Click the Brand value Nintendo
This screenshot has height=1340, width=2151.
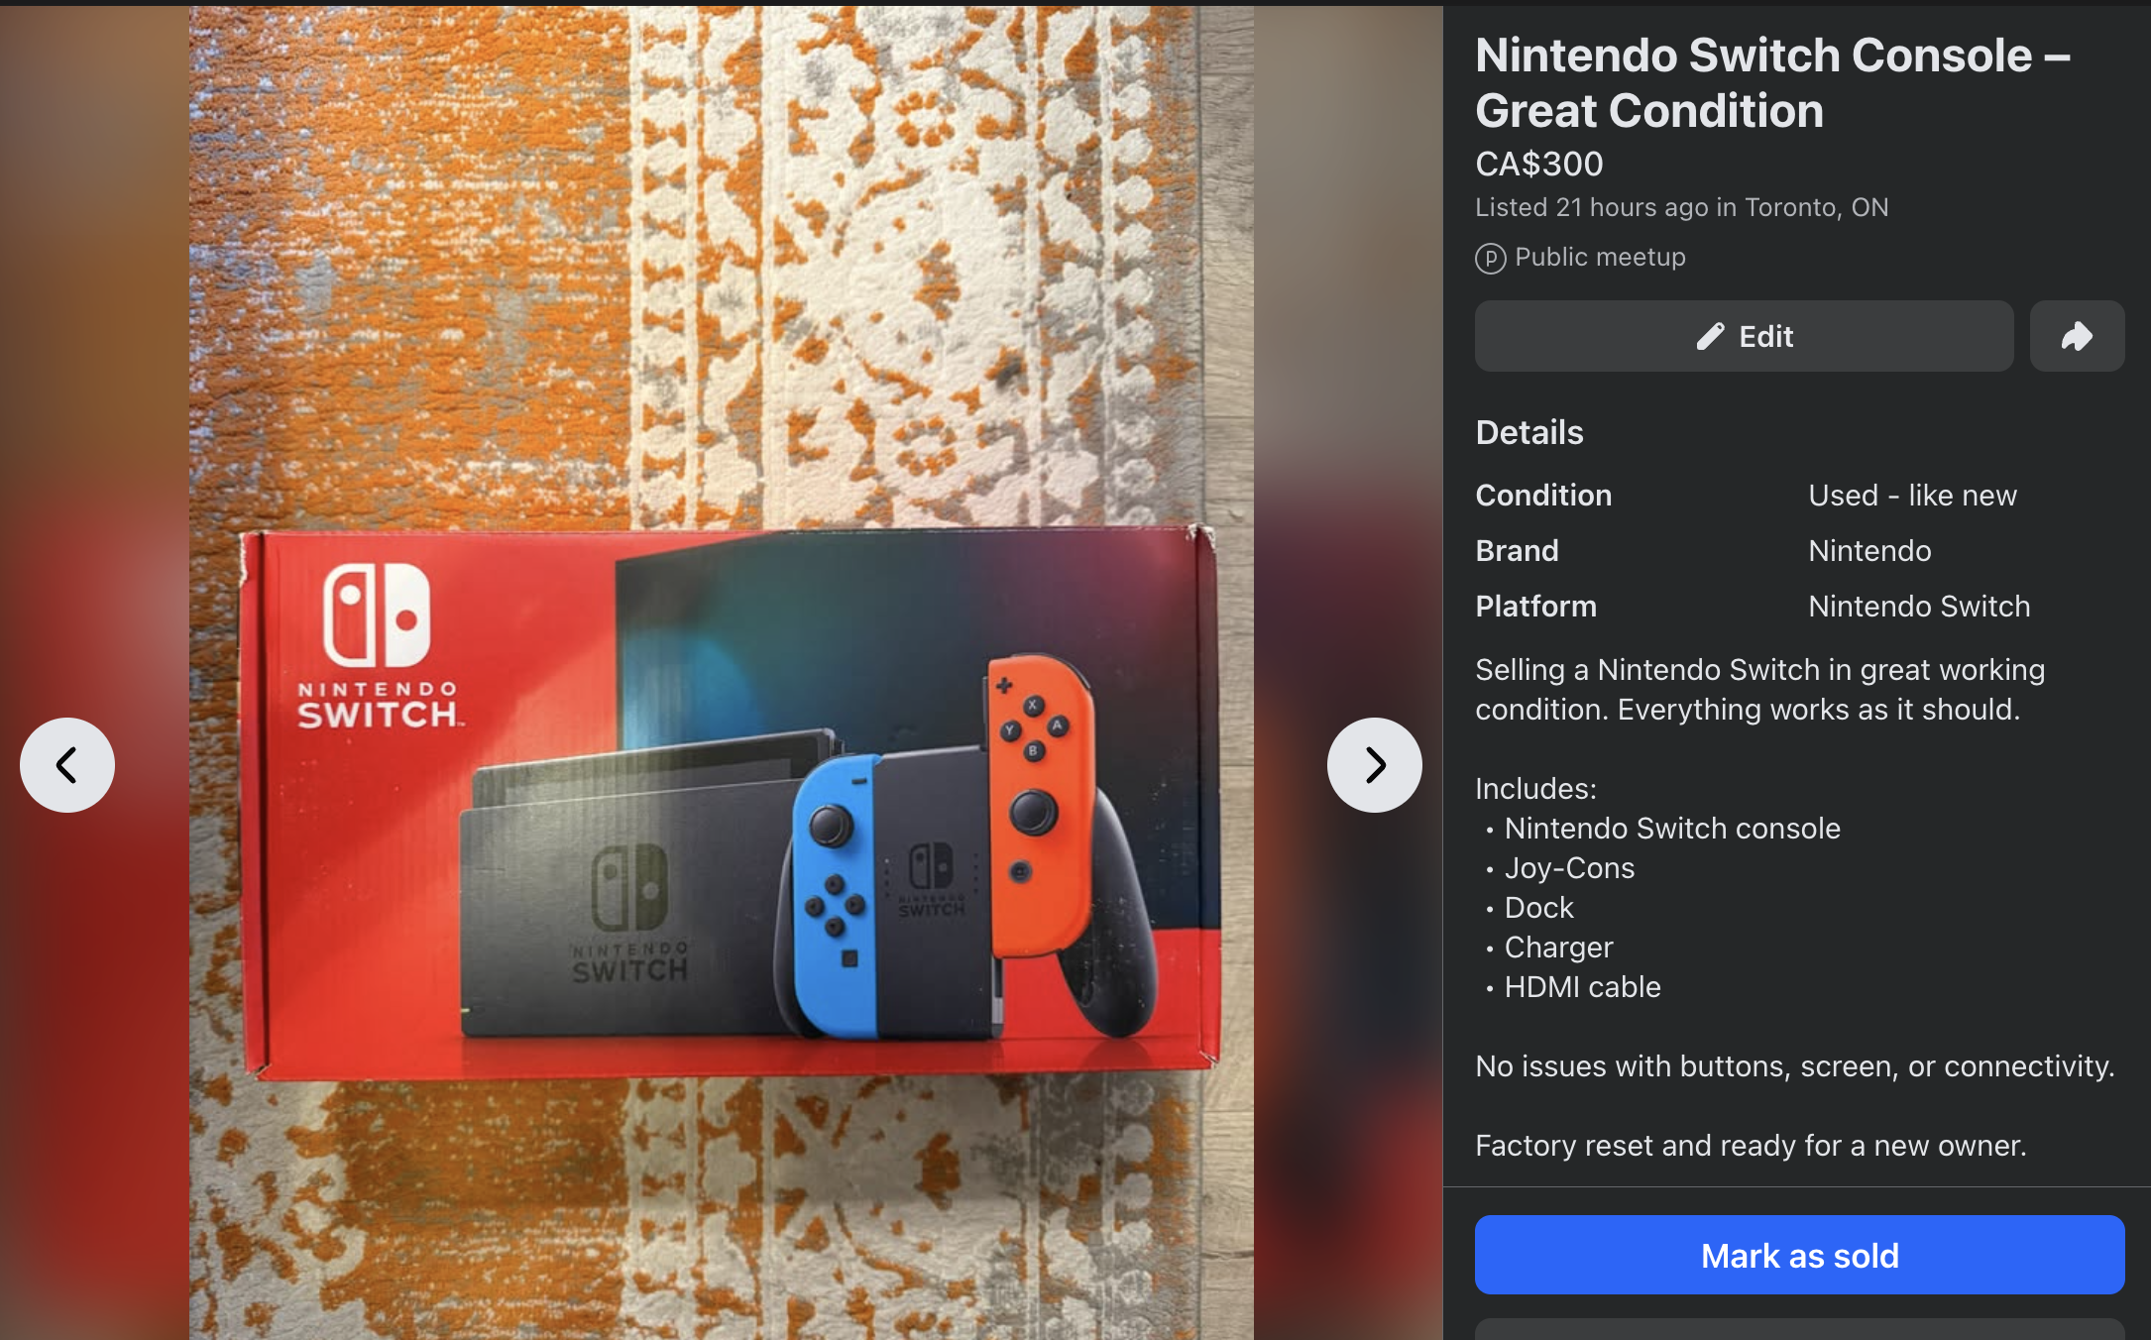click(x=1869, y=550)
